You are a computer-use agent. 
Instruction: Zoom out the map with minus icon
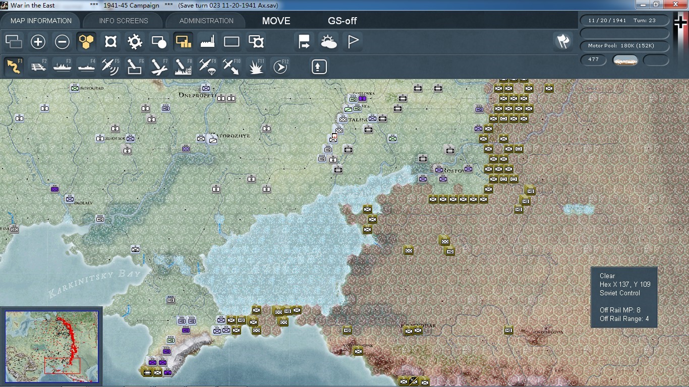(62, 41)
